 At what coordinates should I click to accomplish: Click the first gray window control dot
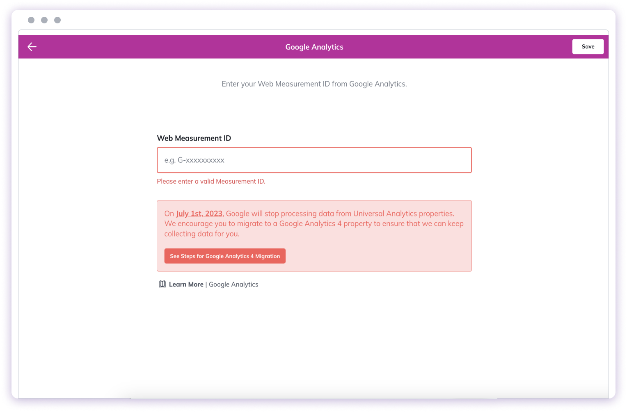coord(31,20)
